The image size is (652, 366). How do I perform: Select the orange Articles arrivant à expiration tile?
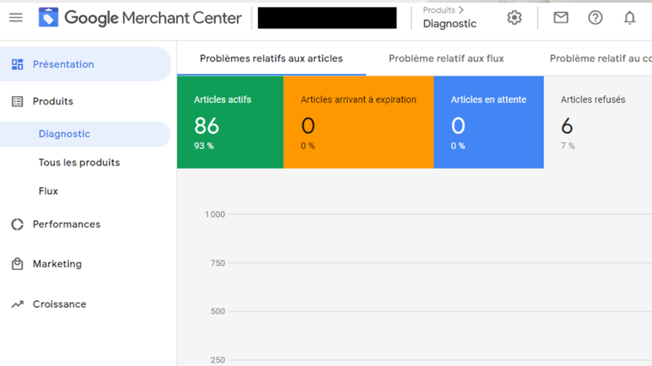coord(358,122)
